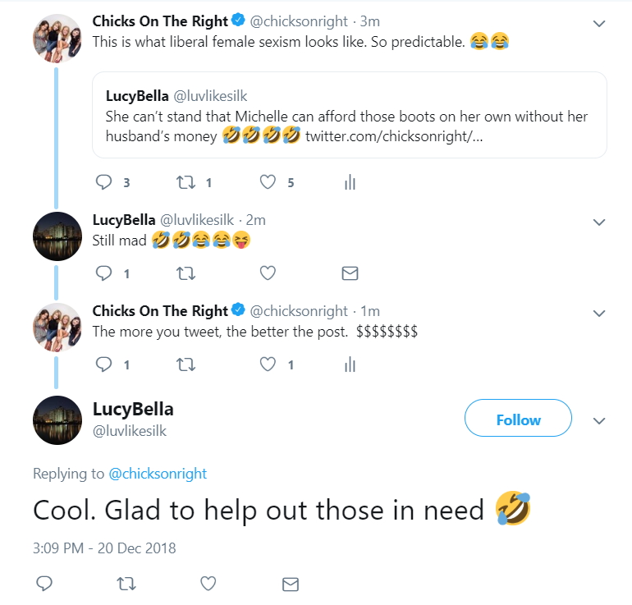632x605 pixels.
Task: Like the tweet with 5 likes
Action: [268, 182]
